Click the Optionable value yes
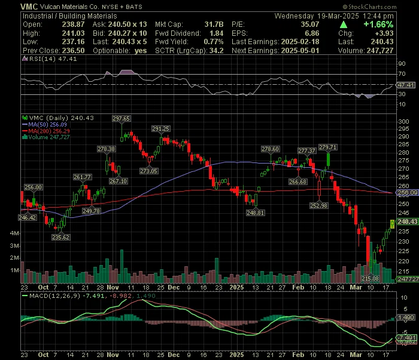The width and height of the screenshot is (419, 360). tap(141, 51)
